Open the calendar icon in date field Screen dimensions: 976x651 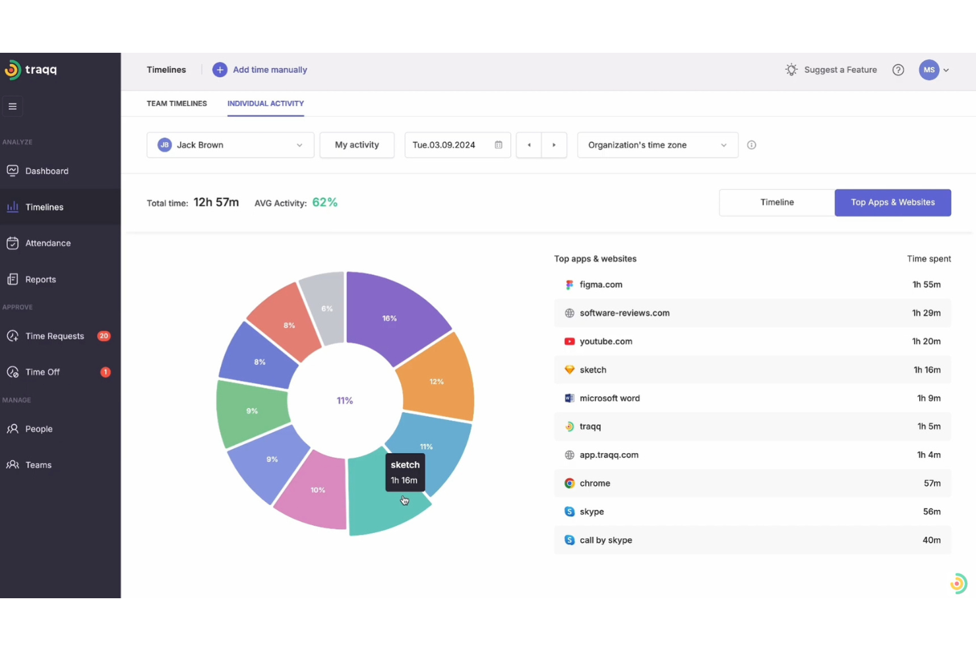click(x=499, y=145)
